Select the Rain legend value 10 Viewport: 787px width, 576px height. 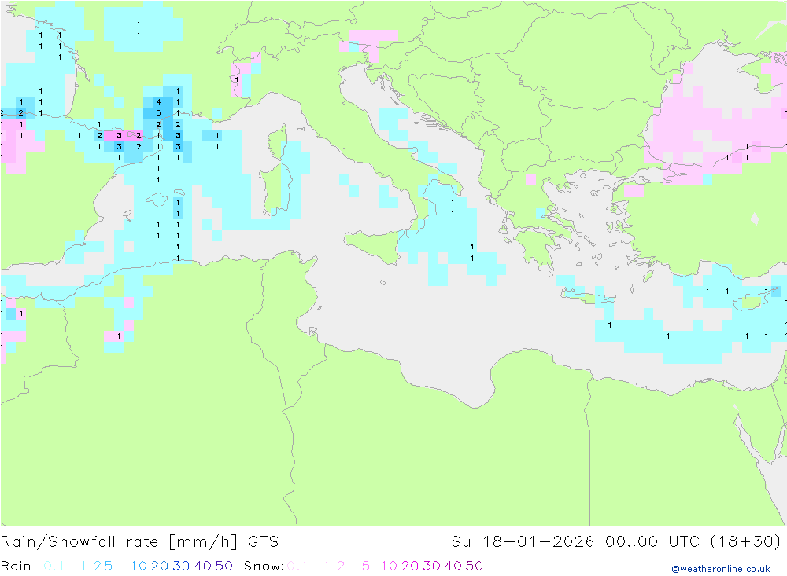[139, 566]
